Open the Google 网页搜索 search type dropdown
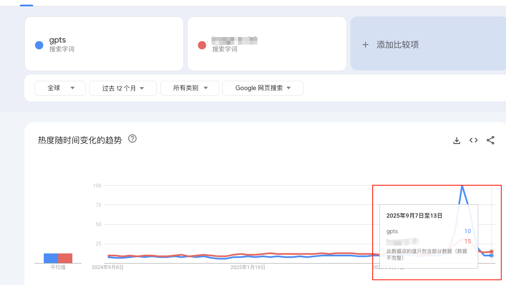This screenshot has width=506, height=285. [x=263, y=88]
